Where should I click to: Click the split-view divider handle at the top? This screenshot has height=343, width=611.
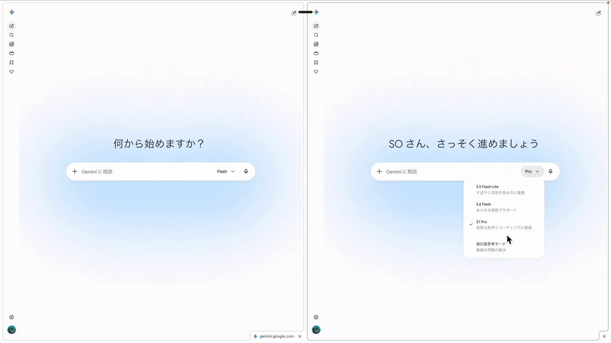[x=305, y=12]
